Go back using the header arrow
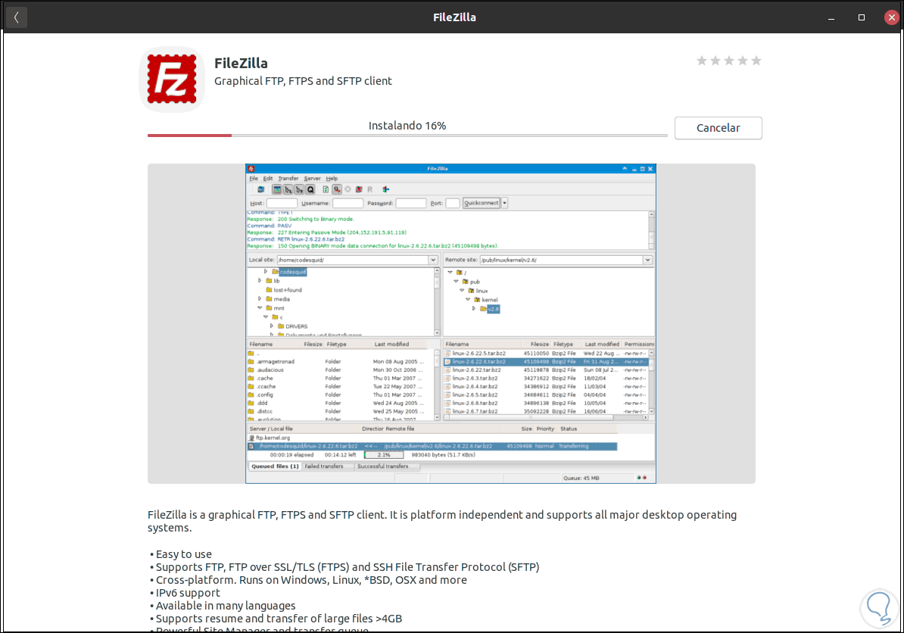This screenshot has height=633, width=904. point(16,17)
